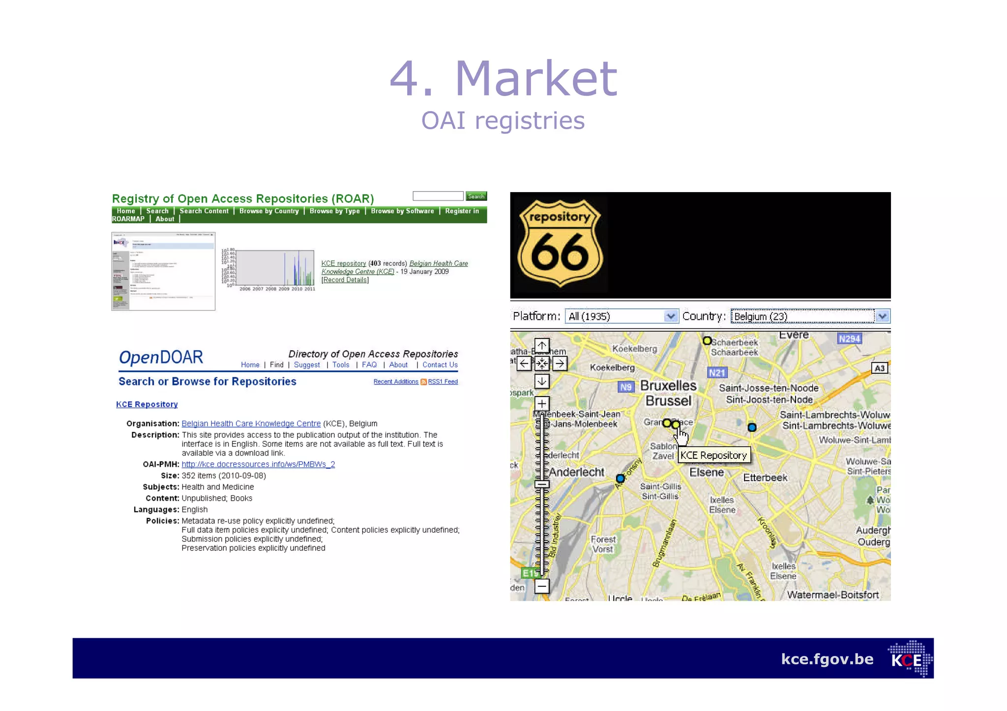Recenter the map with the center icon
Image resolution: width=1007 pixels, height=711 pixels.
541,364
